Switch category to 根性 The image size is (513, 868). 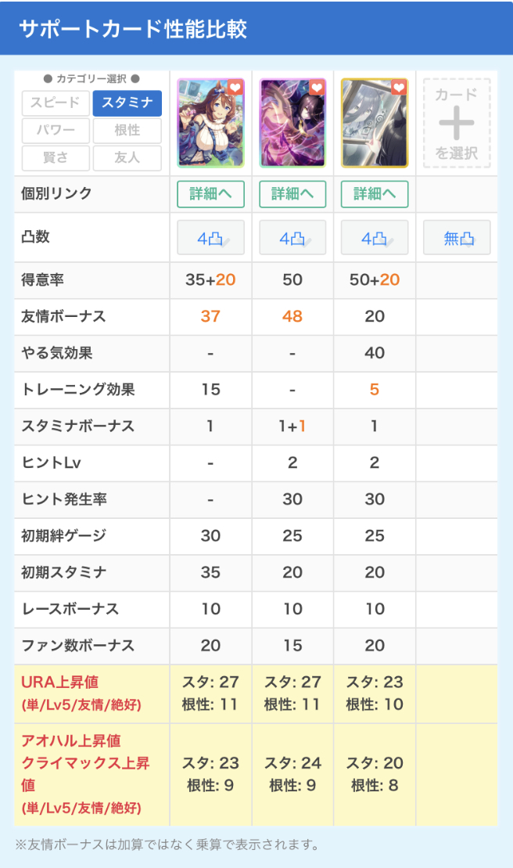tap(127, 131)
